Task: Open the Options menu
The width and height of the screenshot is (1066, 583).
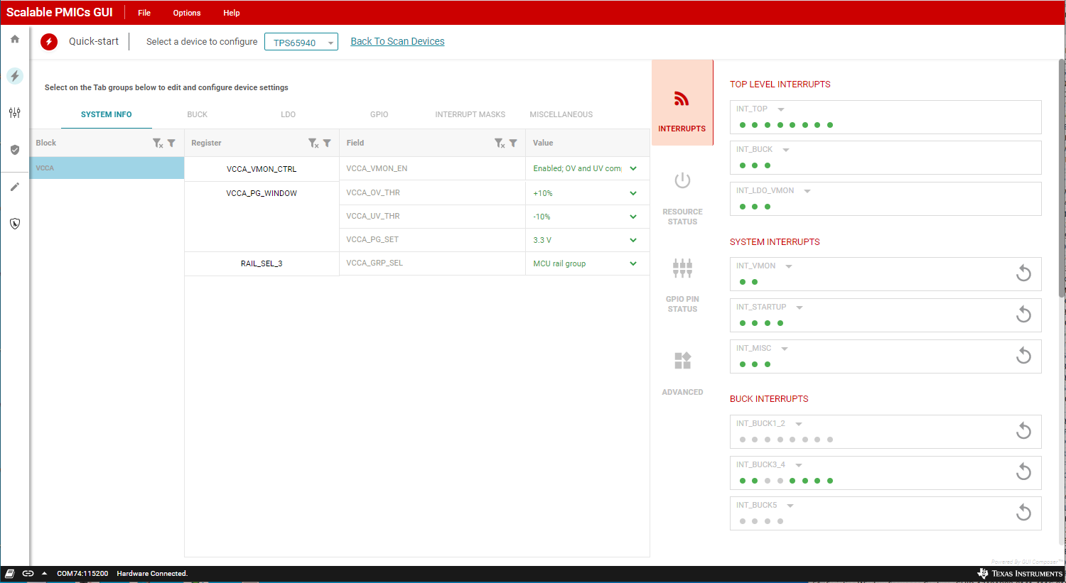Action: (187, 13)
